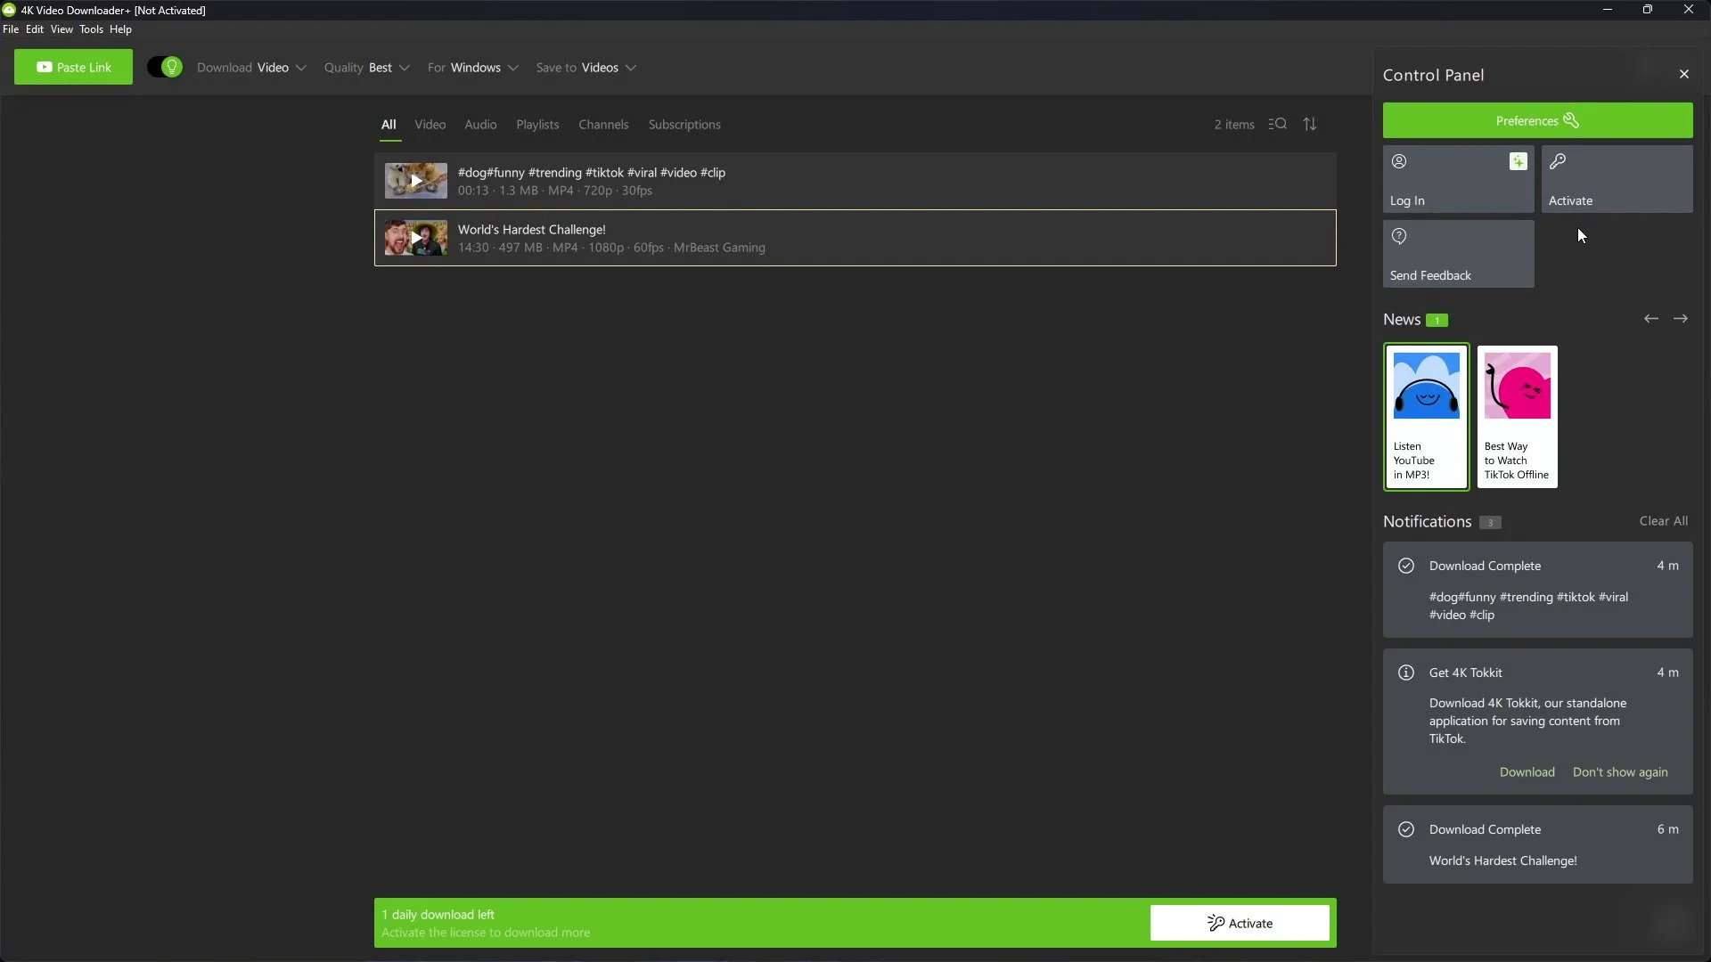
Task: Click Clear All notifications
Action: point(1663,520)
